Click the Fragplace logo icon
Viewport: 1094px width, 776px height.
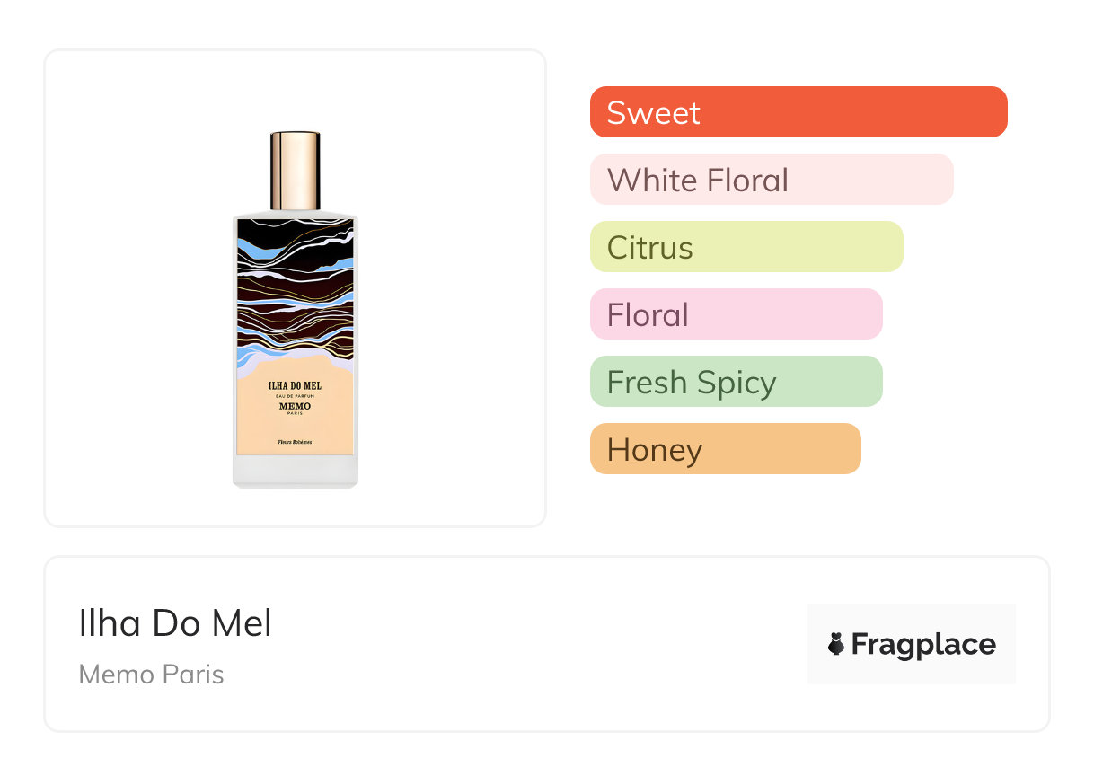coord(836,644)
